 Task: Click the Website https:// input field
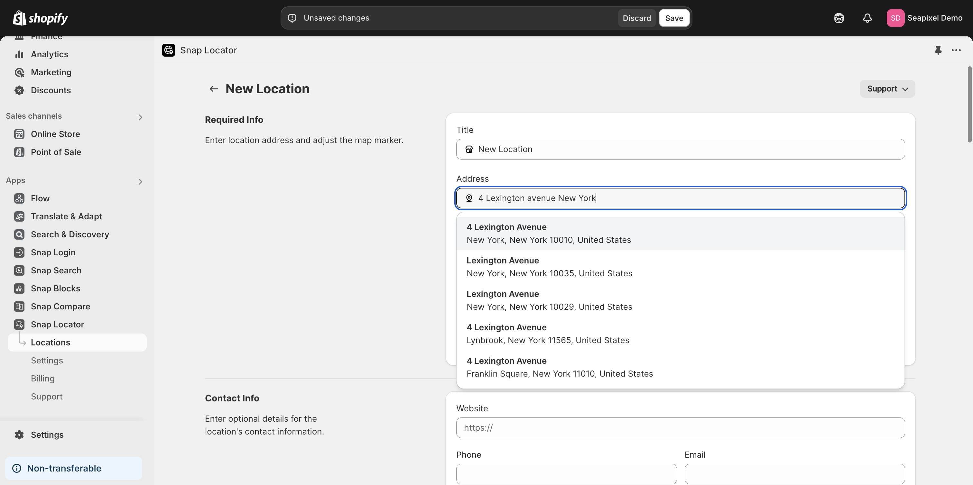point(680,428)
